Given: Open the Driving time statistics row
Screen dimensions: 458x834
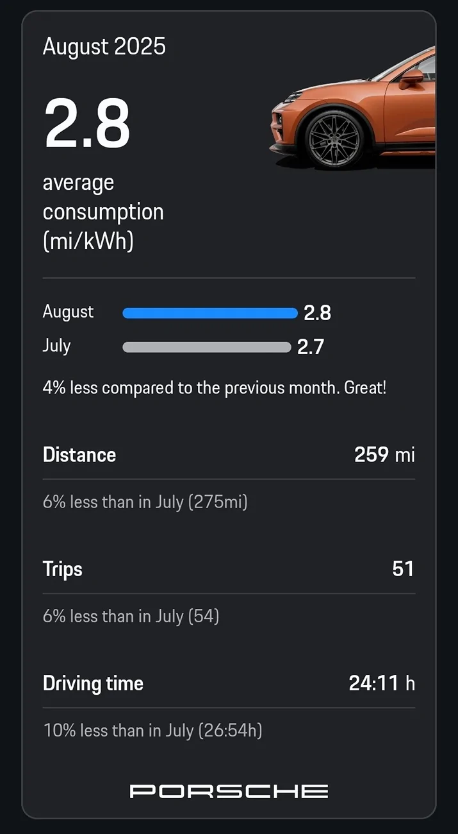Looking at the screenshot, I should 93,683.
